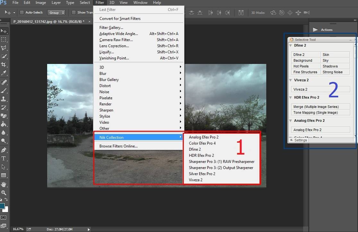Select the Clone Stamp tool
This screenshot has width=358, height=232.
[x=4, y=99]
